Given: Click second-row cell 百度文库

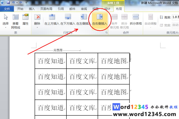Looking at the screenshot, I should pyautogui.click(x=82, y=76).
